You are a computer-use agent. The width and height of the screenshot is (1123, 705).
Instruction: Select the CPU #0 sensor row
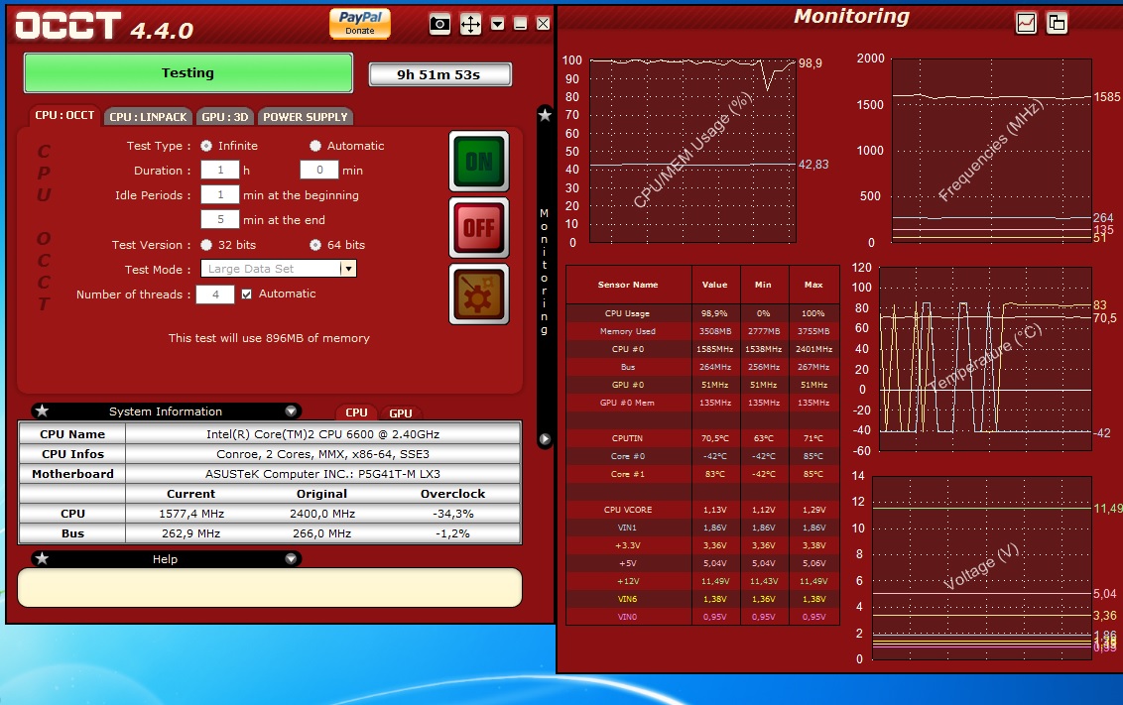pos(702,349)
